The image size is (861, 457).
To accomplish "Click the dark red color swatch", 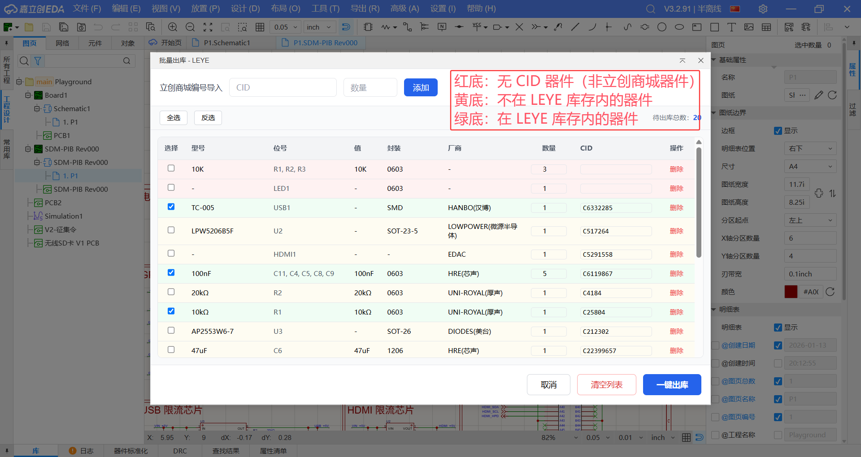I will point(791,292).
